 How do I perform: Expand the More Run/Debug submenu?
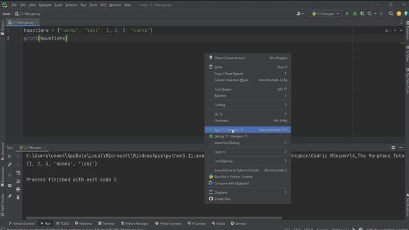247,143
